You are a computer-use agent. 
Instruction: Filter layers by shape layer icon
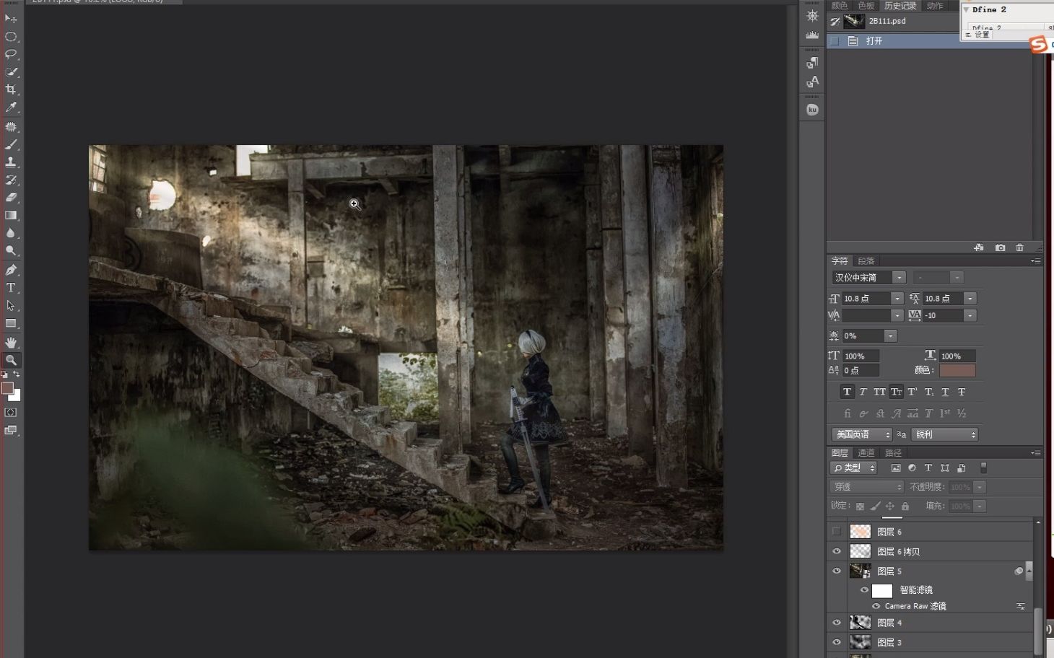(x=945, y=468)
